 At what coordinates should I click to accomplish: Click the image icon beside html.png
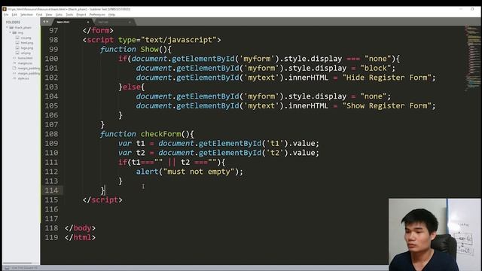[17, 43]
